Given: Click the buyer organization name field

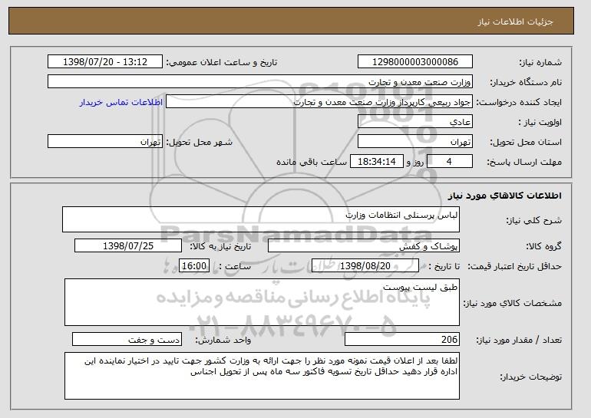Looking at the screenshot, I should click(x=260, y=82).
